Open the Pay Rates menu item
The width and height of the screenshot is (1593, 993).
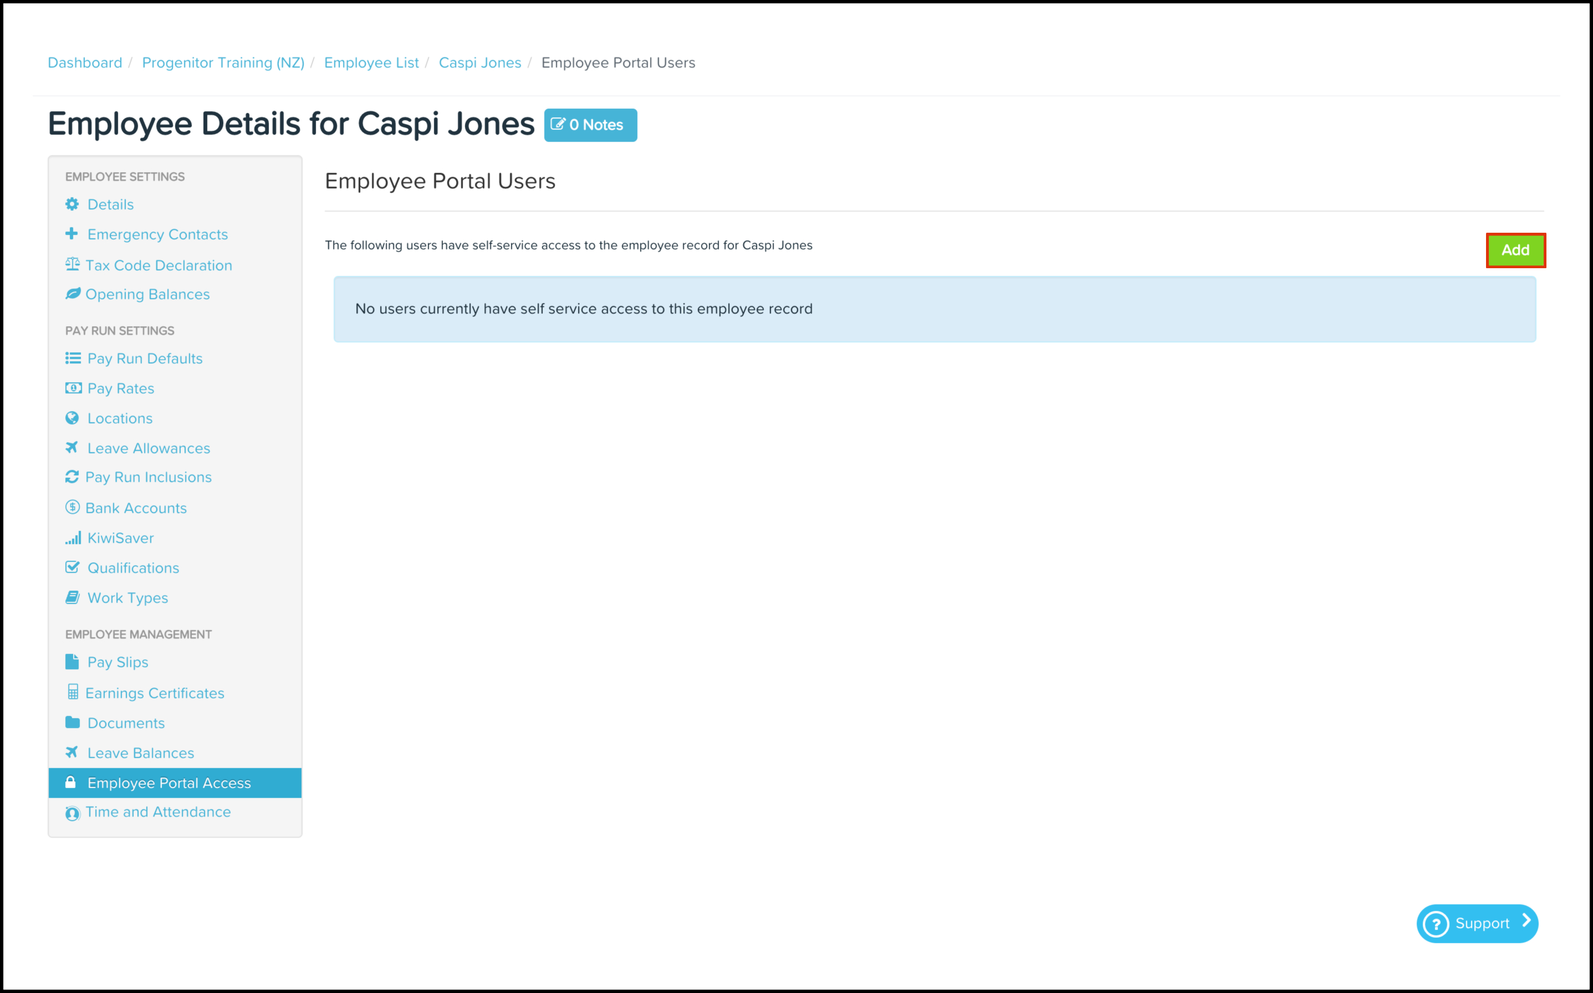pos(120,389)
